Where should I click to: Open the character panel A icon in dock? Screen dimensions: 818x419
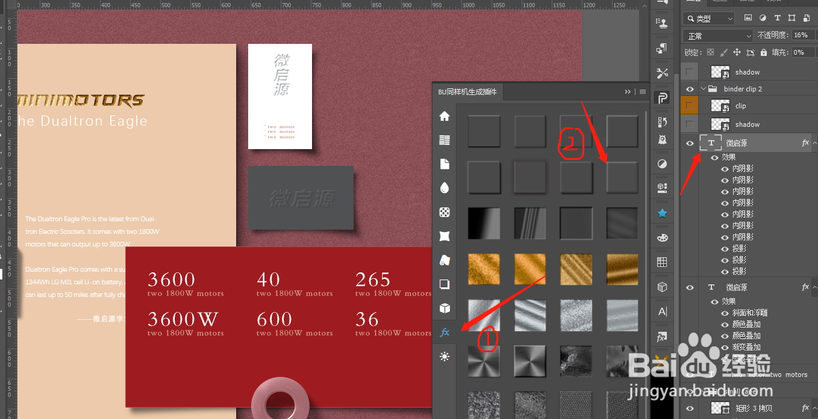663,311
